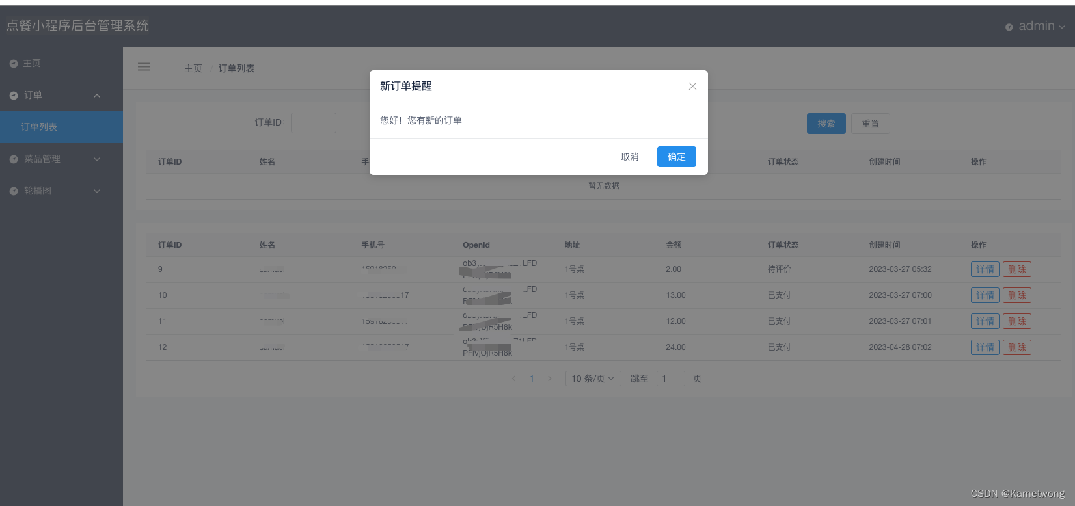Click the amount 13.00 cell
1075x506 pixels.
coord(675,295)
